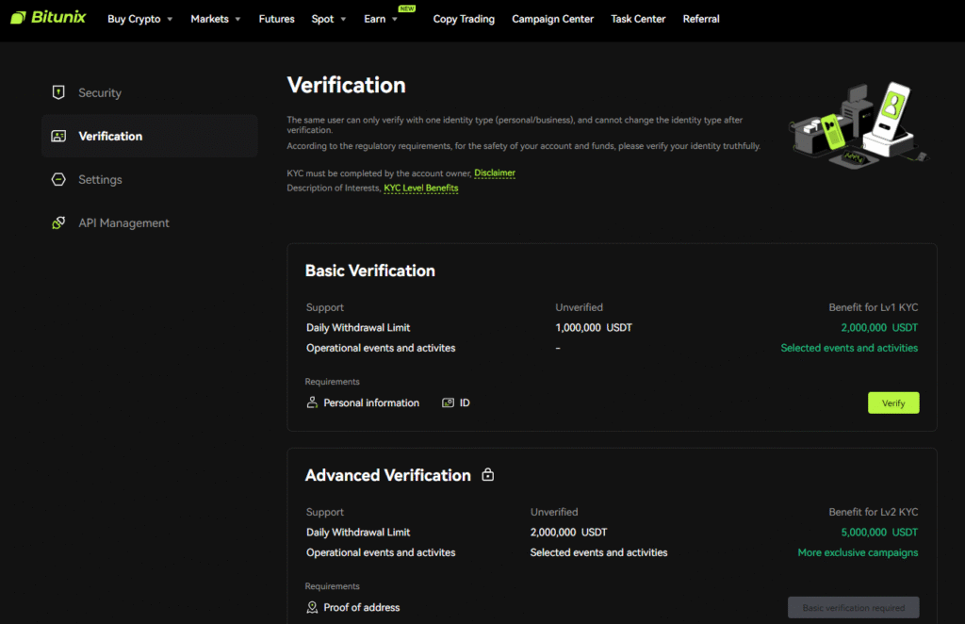Screen dimensions: 965x624
Task: Click the Bitunix brand name
Action: 58,17
